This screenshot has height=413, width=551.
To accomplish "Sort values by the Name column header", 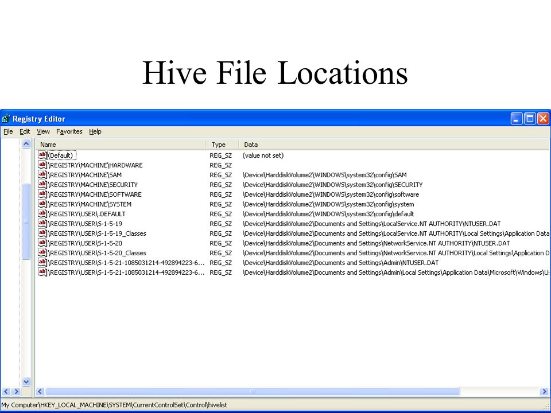I will tap(121, 145).
